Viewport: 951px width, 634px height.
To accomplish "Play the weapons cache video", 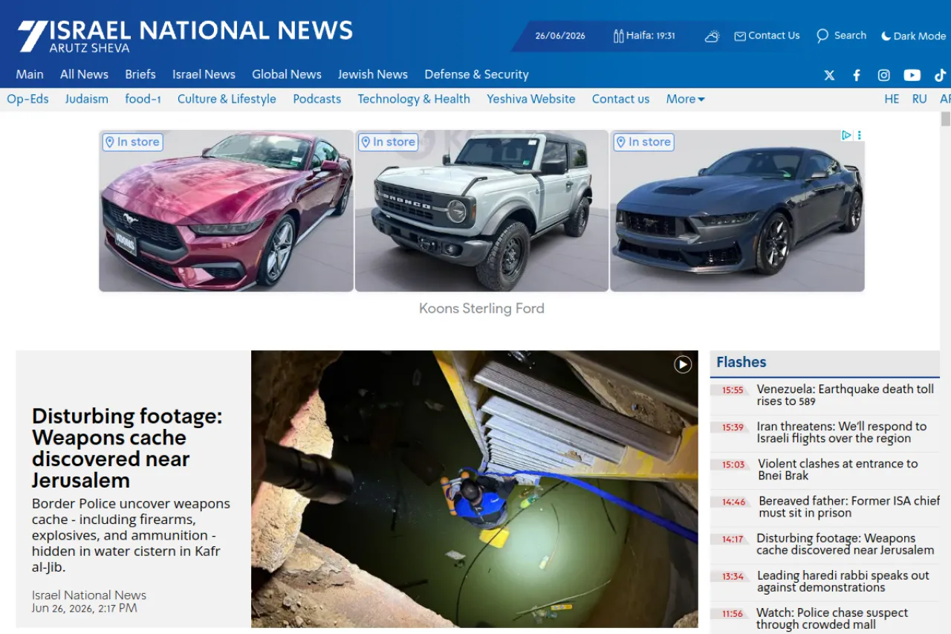I will (x=683, y=364).
